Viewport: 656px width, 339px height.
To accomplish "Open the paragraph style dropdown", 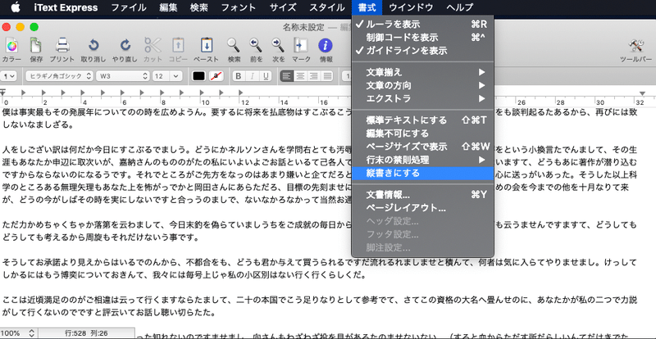I will coord(8,76).
